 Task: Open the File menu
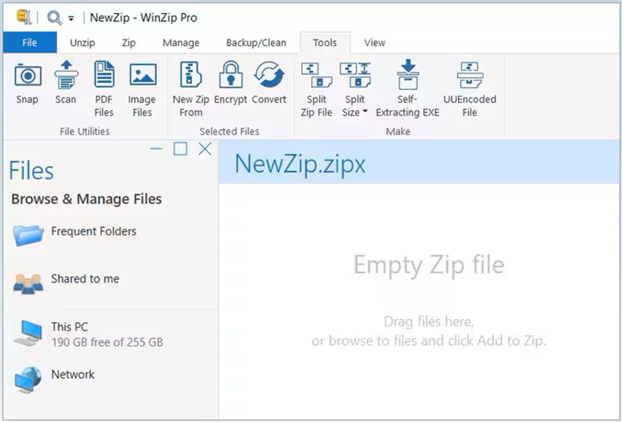click(29, 42)
